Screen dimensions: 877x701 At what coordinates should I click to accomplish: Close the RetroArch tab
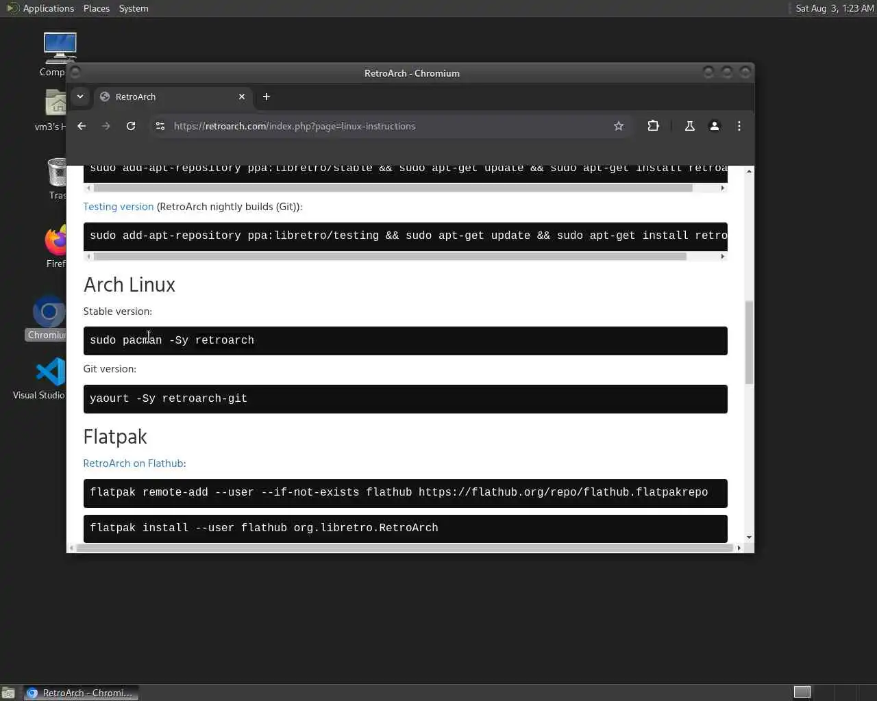tap(242, 97)
